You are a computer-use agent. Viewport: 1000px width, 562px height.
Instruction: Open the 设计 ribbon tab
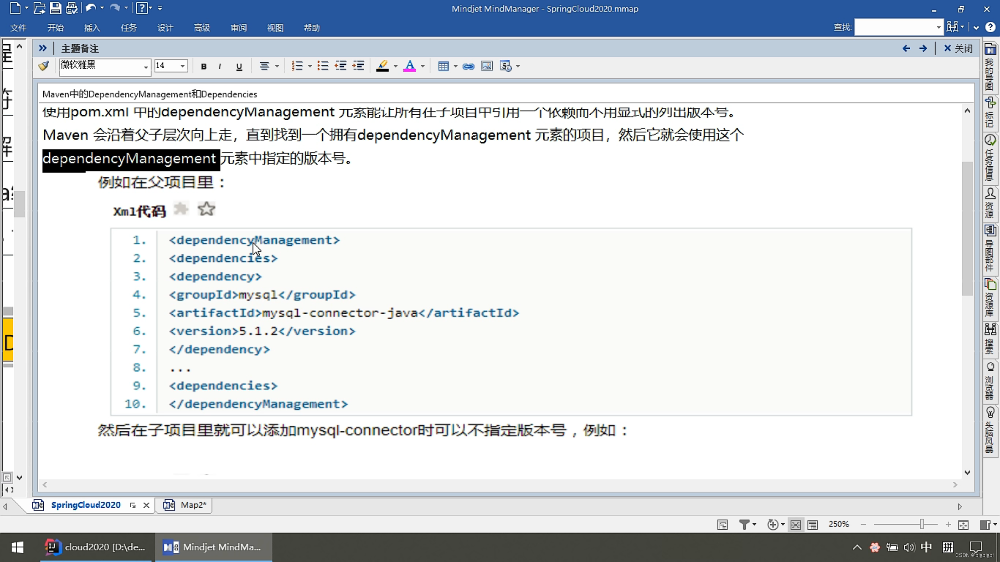pyautogui.click(x=165, y=28)
